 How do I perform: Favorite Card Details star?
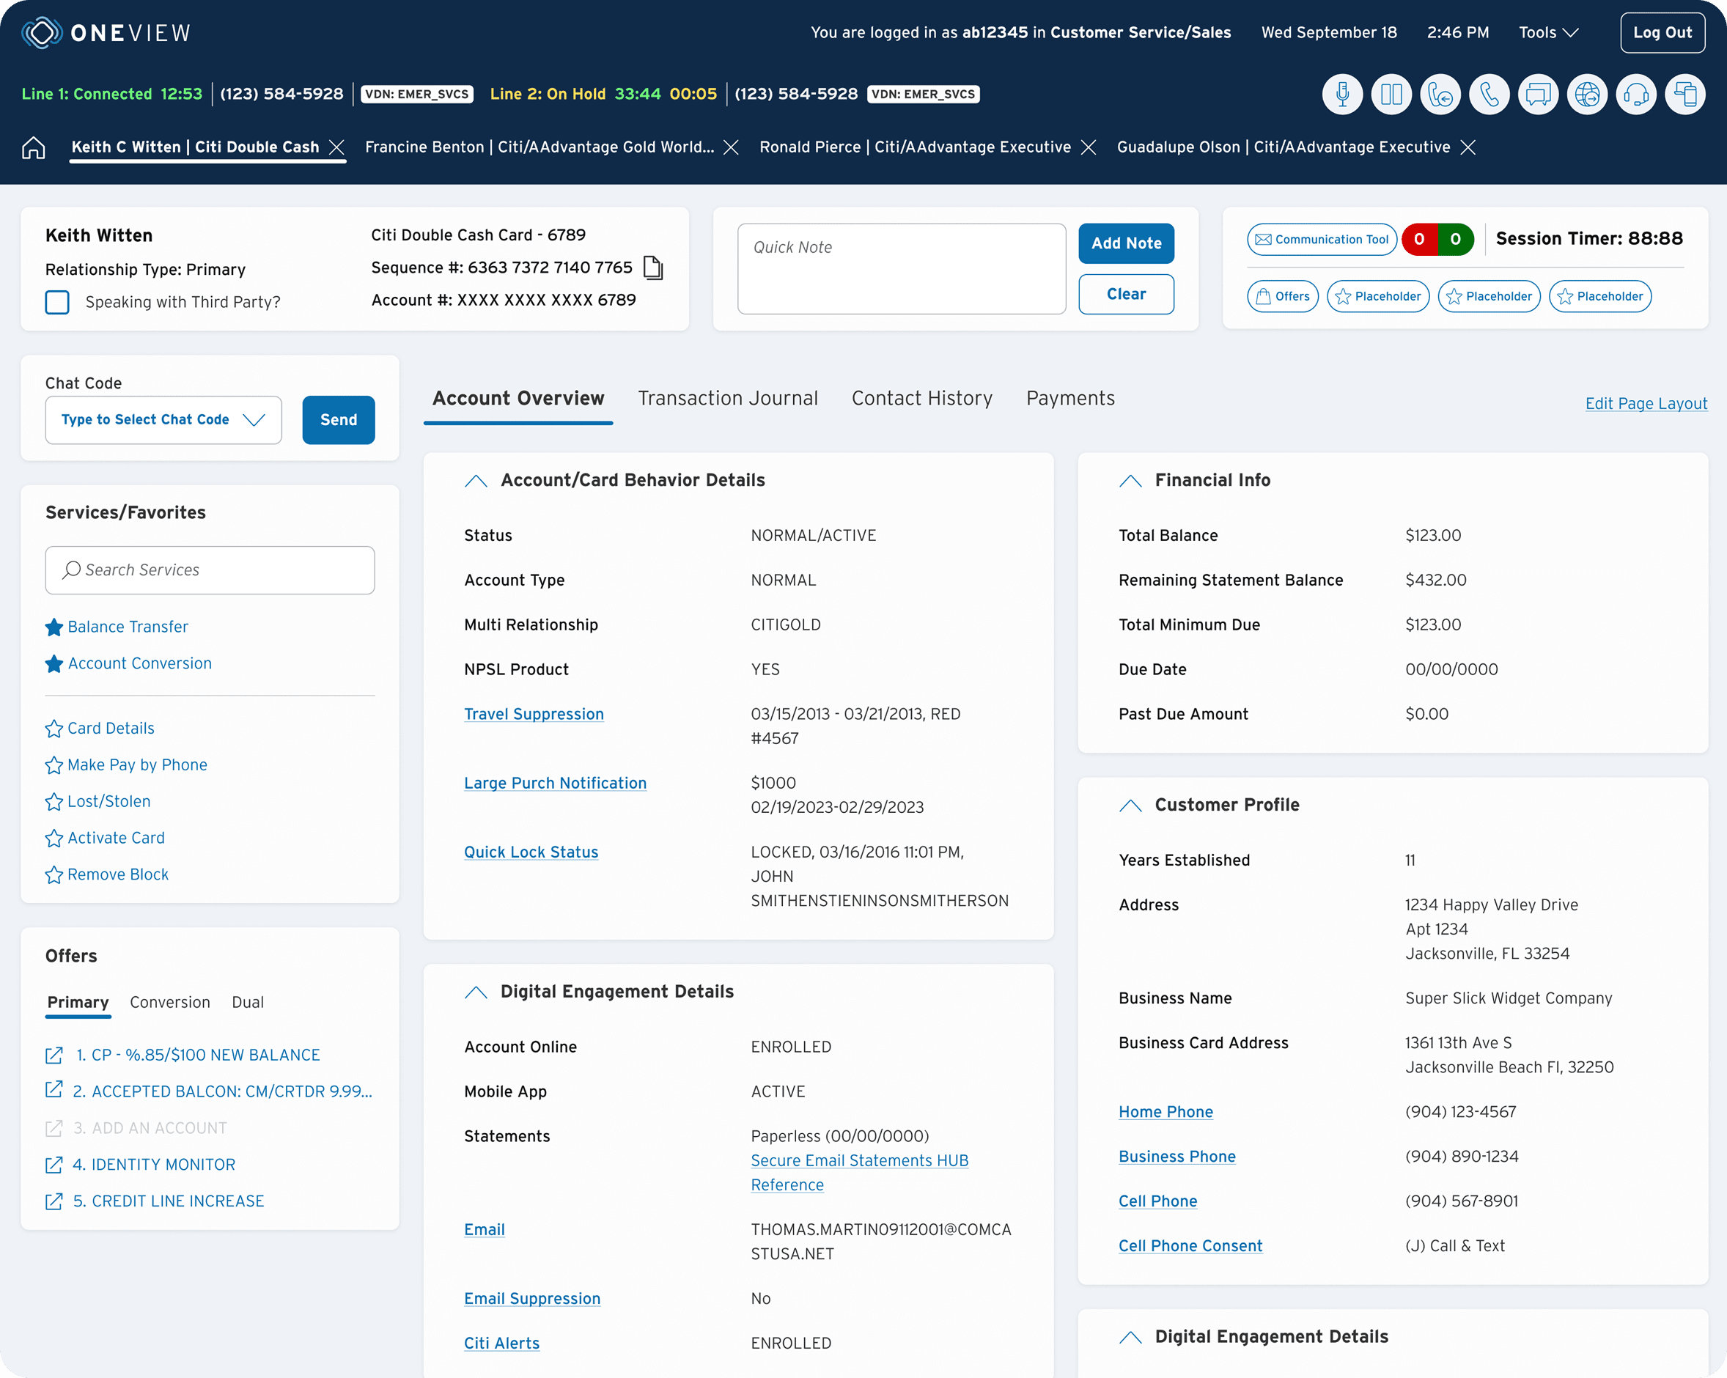pos(54,729)
